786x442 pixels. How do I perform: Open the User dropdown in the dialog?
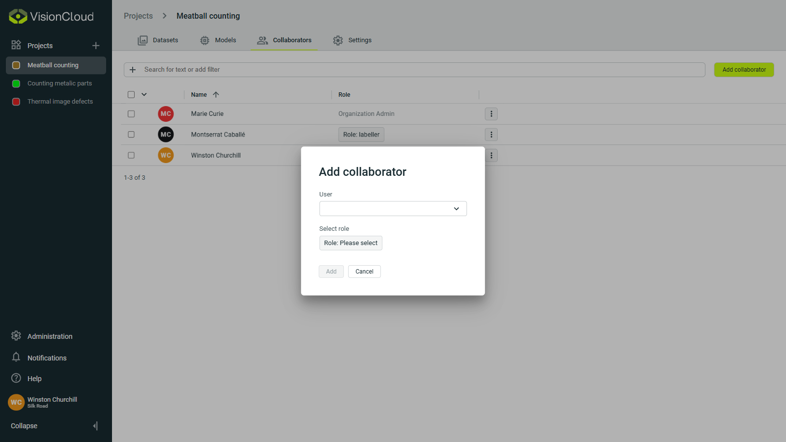(x=393, y=208)
